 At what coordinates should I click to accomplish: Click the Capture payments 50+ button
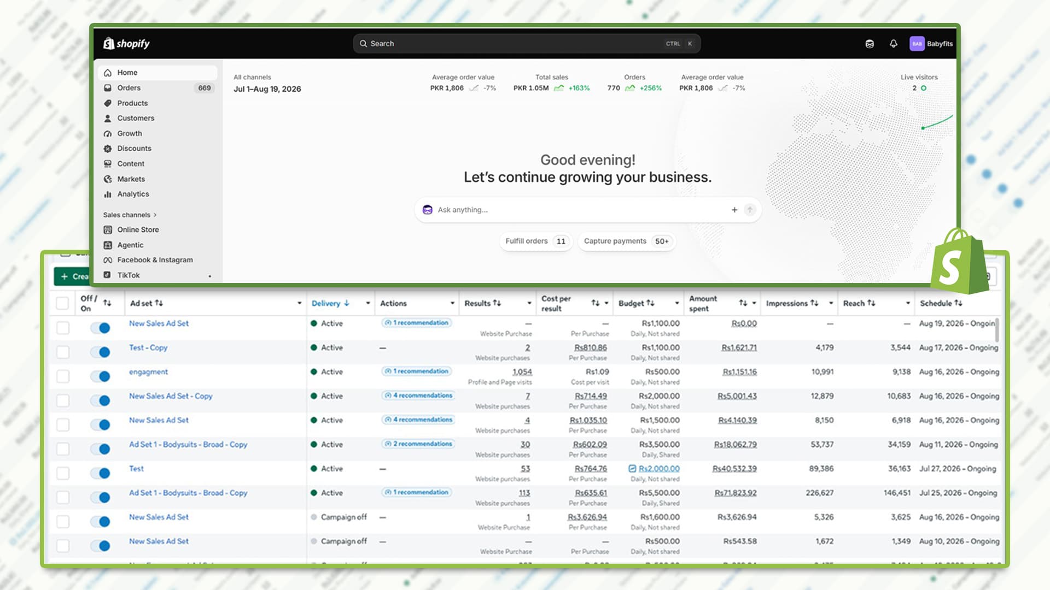pos(627,241)
